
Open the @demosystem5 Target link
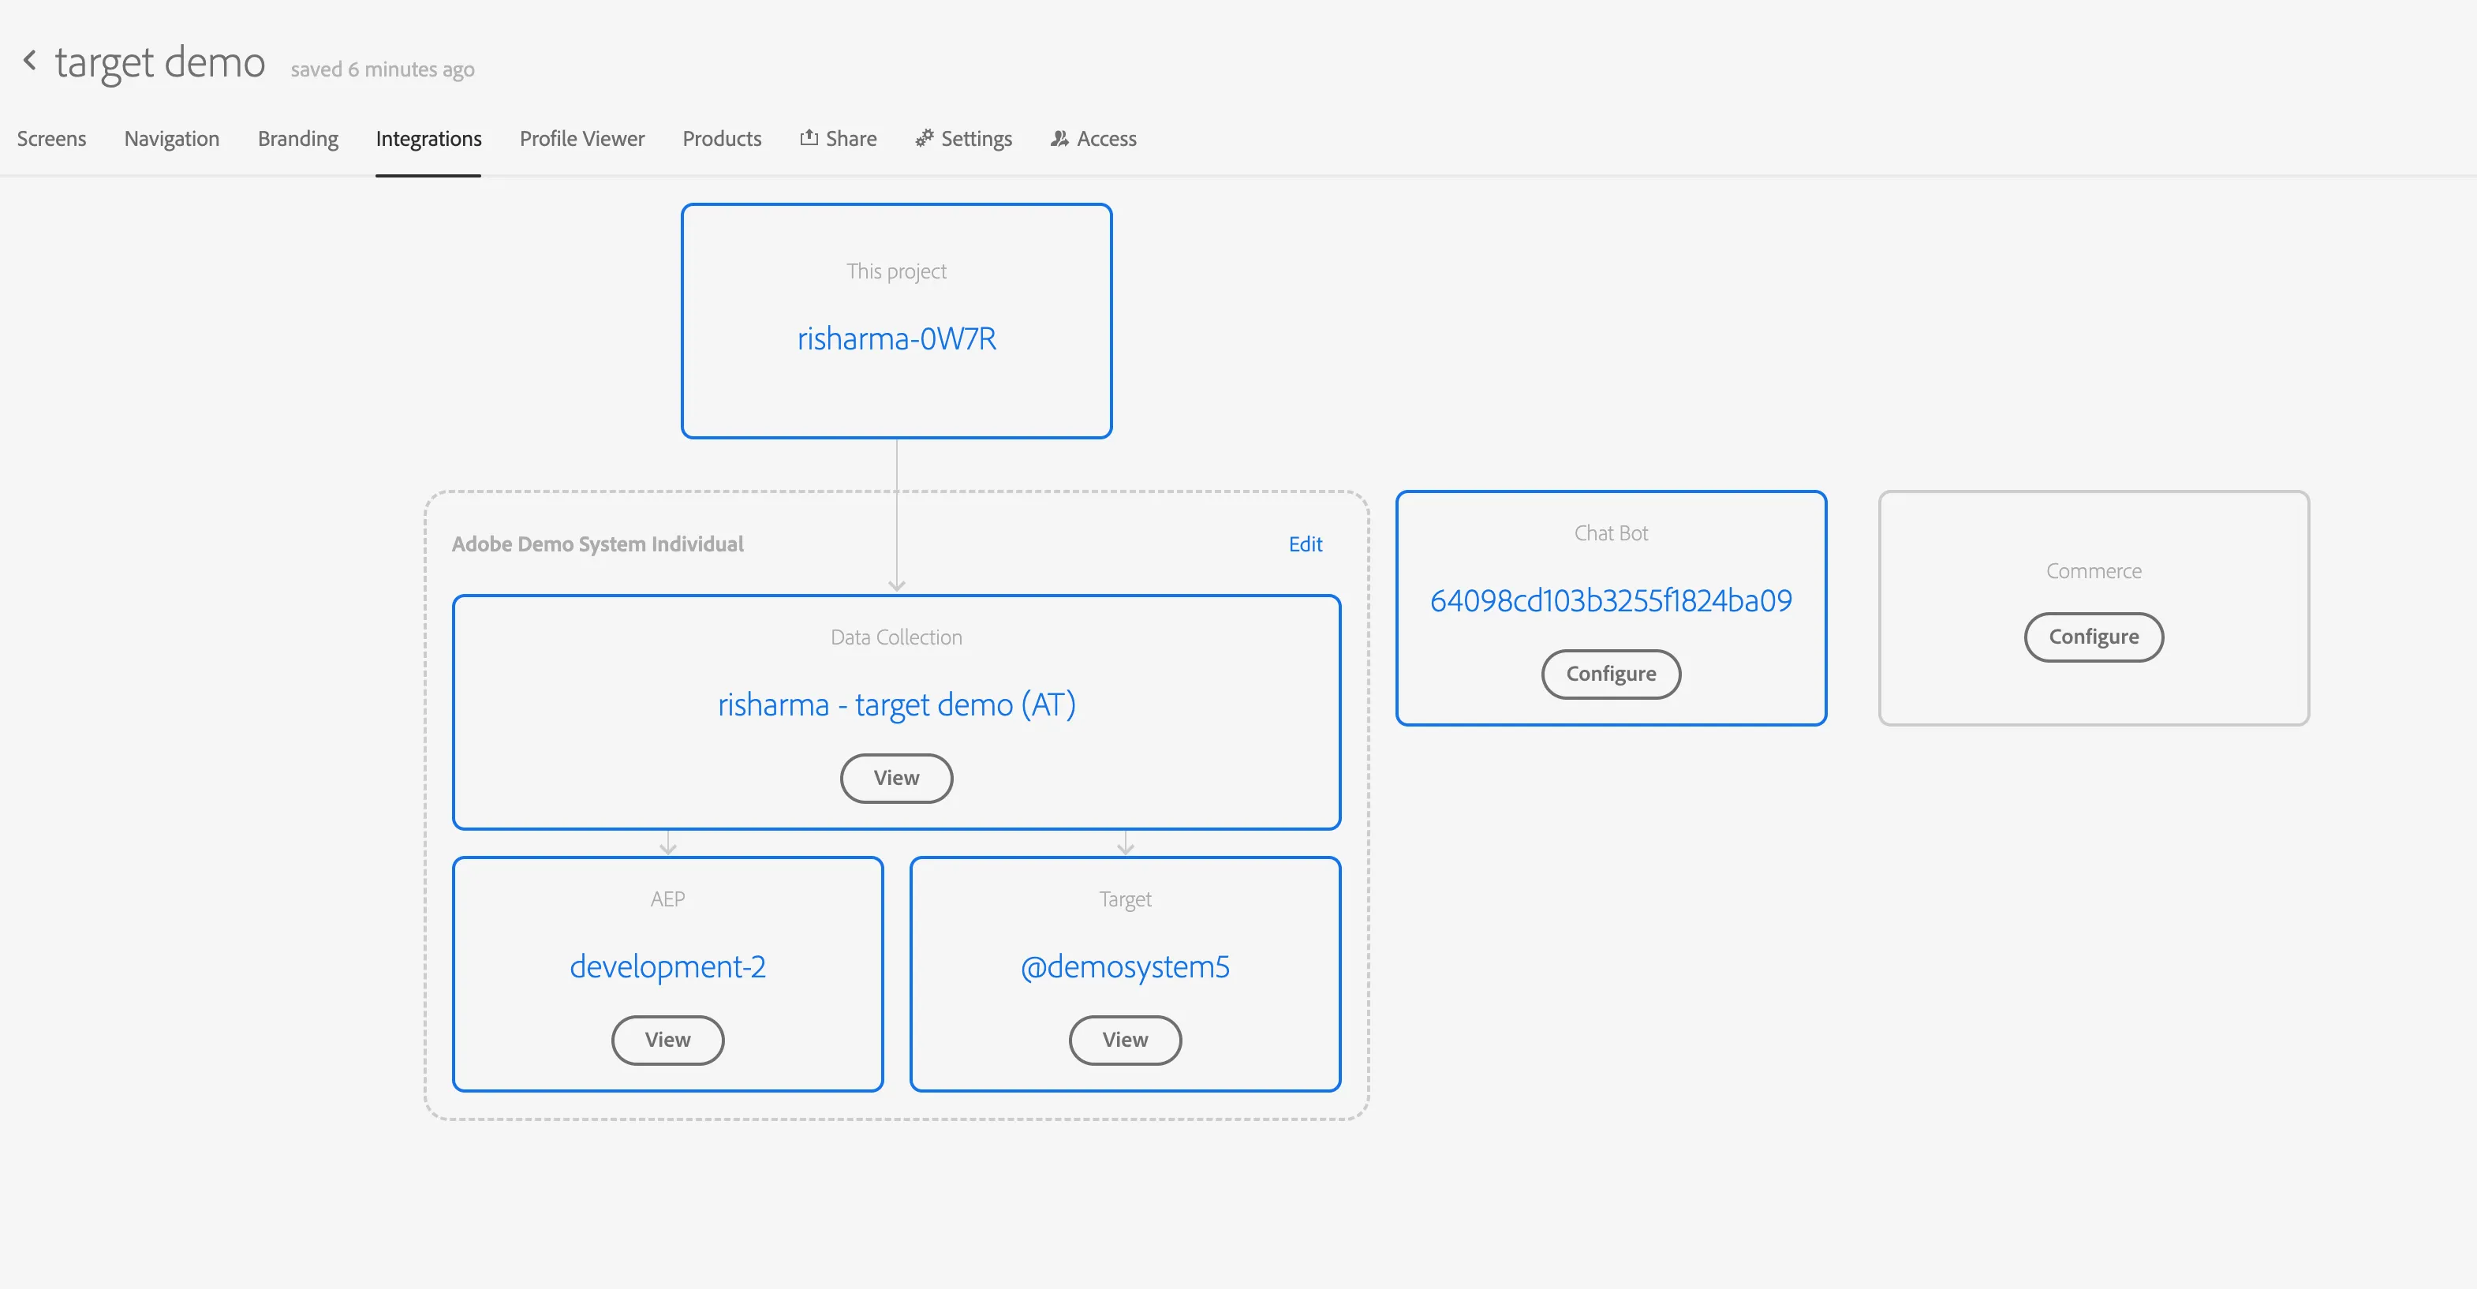(x=1125, y=966)
